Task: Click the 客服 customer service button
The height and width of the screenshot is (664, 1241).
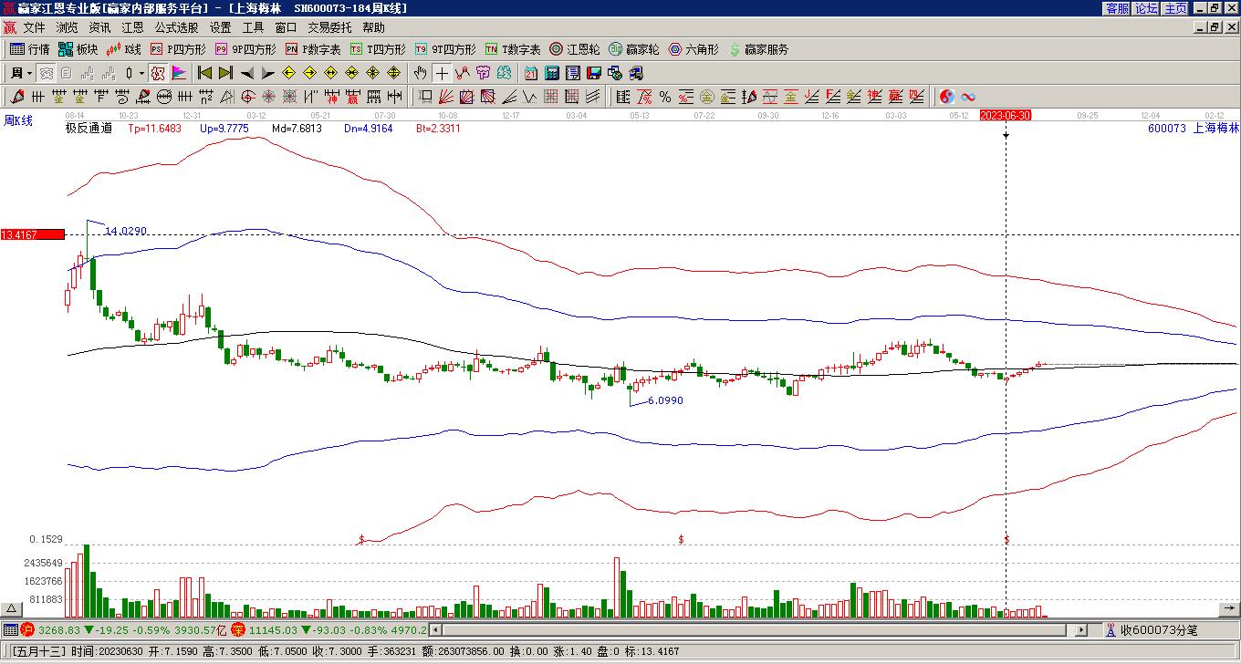Action: [1118, 8]
